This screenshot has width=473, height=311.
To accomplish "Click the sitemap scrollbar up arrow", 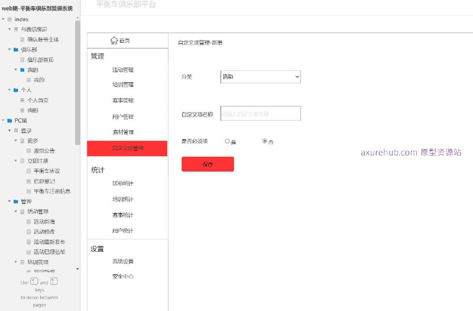I will pos(77,18).
